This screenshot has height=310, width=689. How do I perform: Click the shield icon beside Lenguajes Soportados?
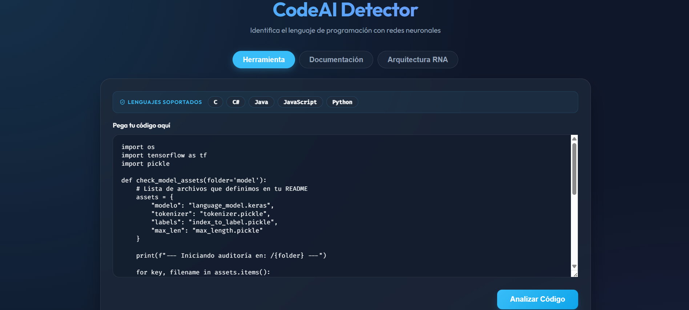pos(122,102)
